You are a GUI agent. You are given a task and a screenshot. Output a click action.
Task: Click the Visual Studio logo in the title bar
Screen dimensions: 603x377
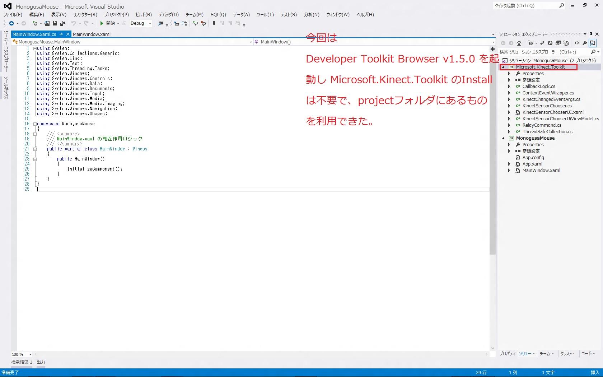(x=8, y=6)
